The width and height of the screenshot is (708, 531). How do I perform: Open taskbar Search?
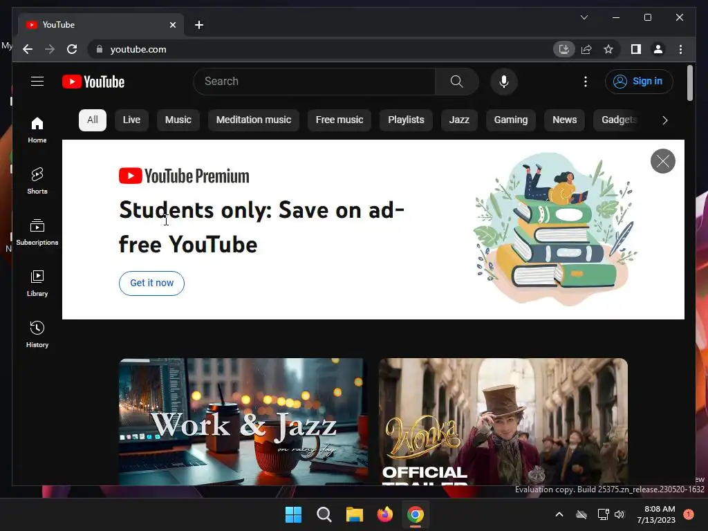(x=324, y=514)
